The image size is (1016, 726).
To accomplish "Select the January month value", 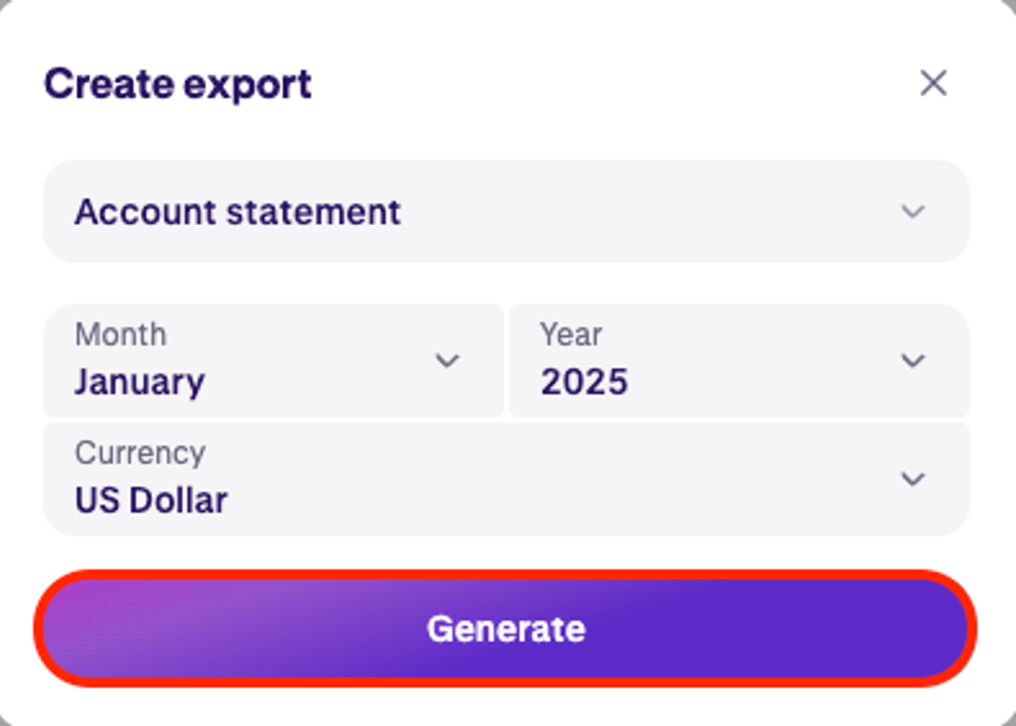I will pos(140,383).
